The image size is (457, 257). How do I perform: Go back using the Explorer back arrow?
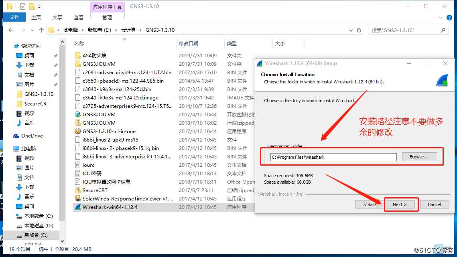point(11,30)
